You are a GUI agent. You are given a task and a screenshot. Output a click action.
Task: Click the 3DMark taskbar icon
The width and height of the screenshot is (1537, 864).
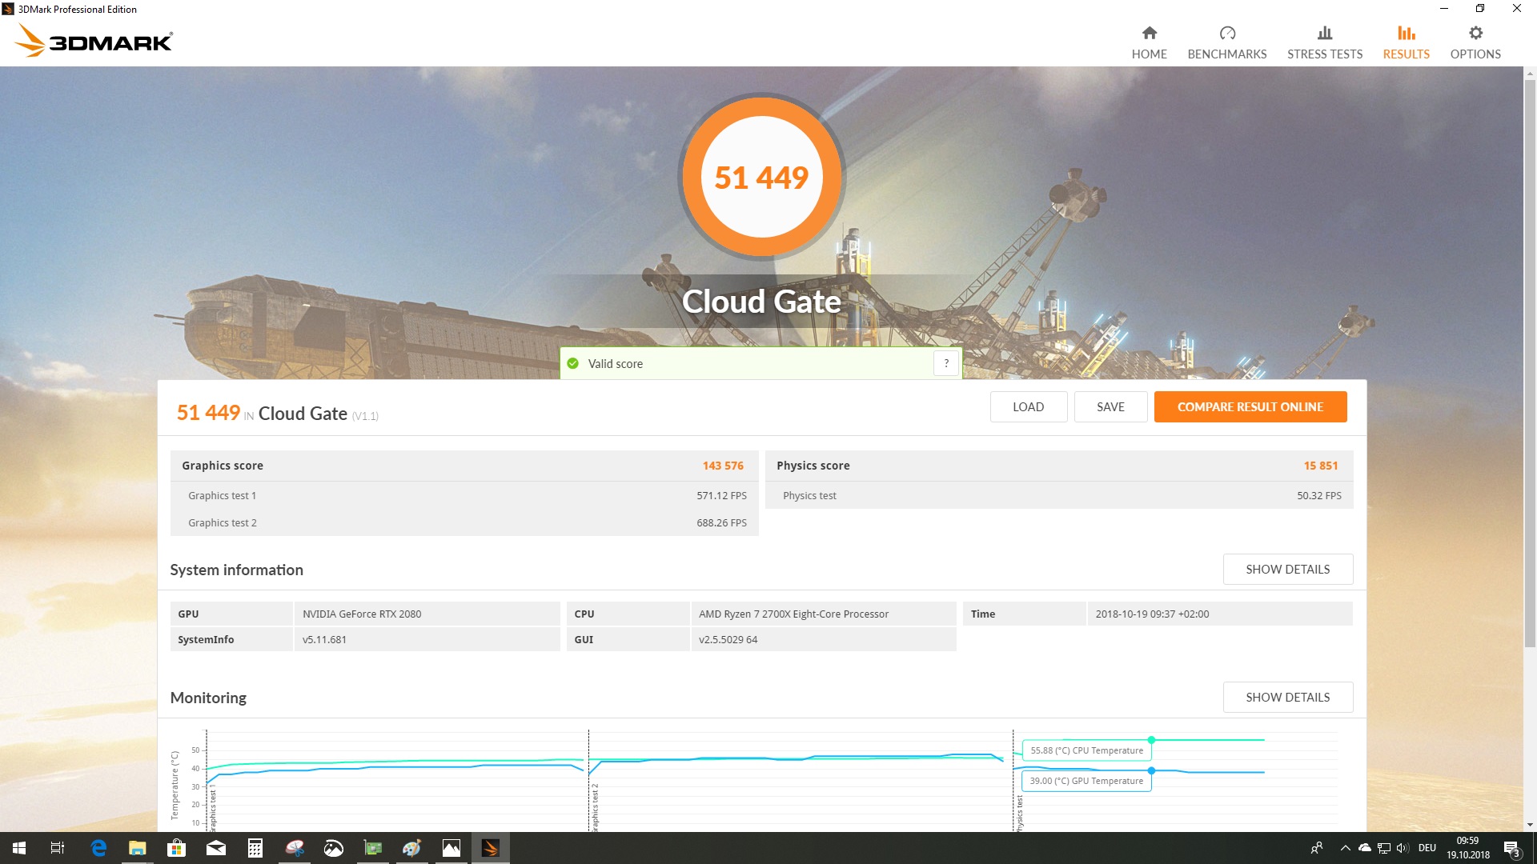tap(490, 848)
